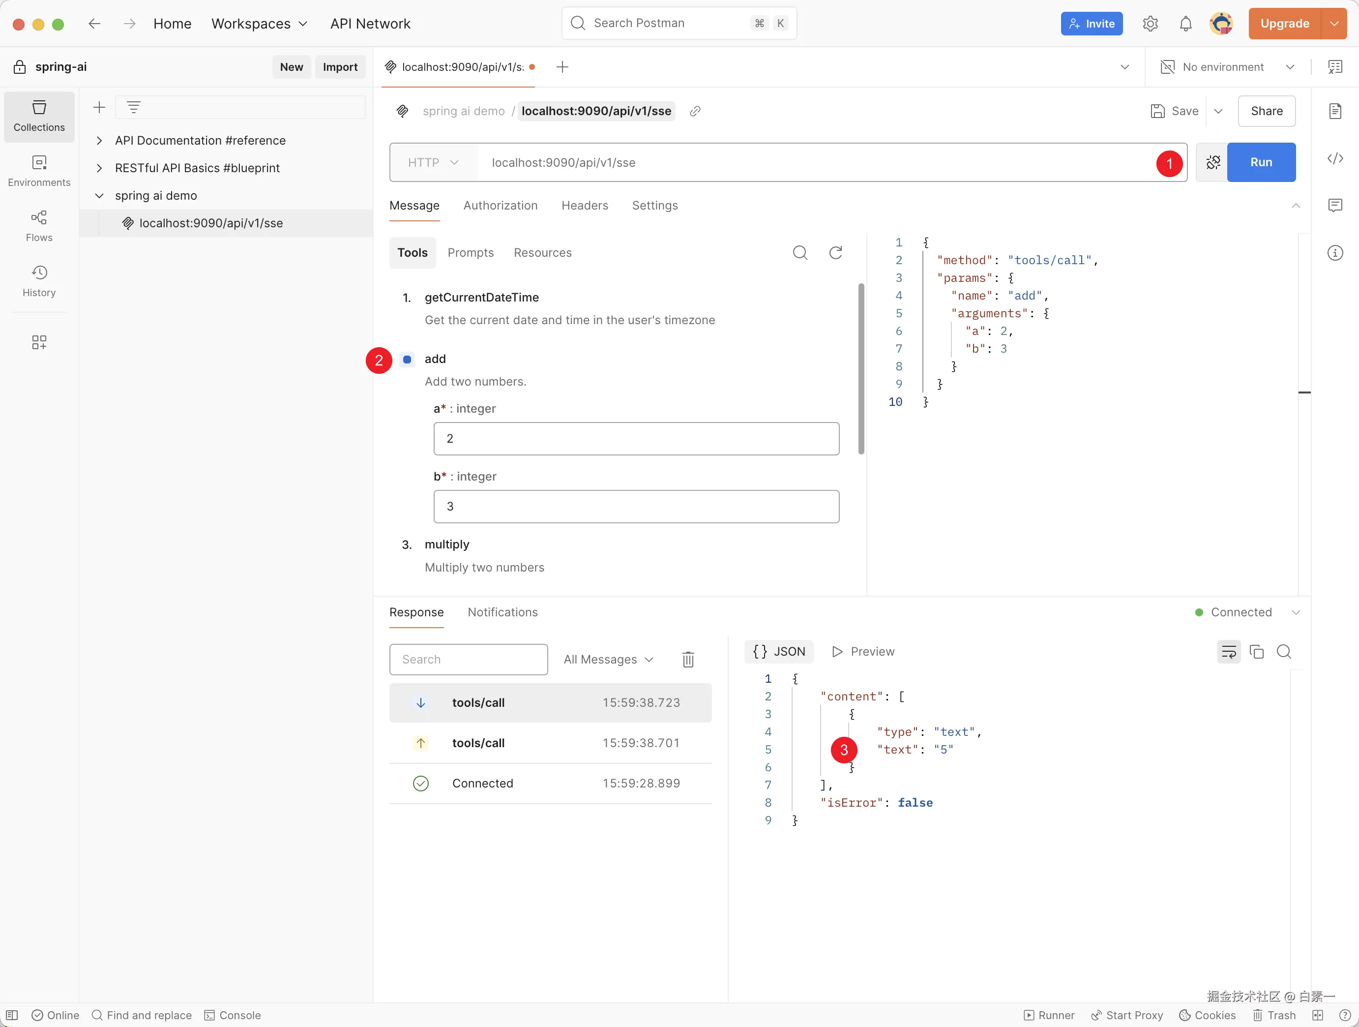Image resolution: width=1359 pixels, height=1027 pixels.
Task: Click the b integer input field
Action: coord(636,507)
